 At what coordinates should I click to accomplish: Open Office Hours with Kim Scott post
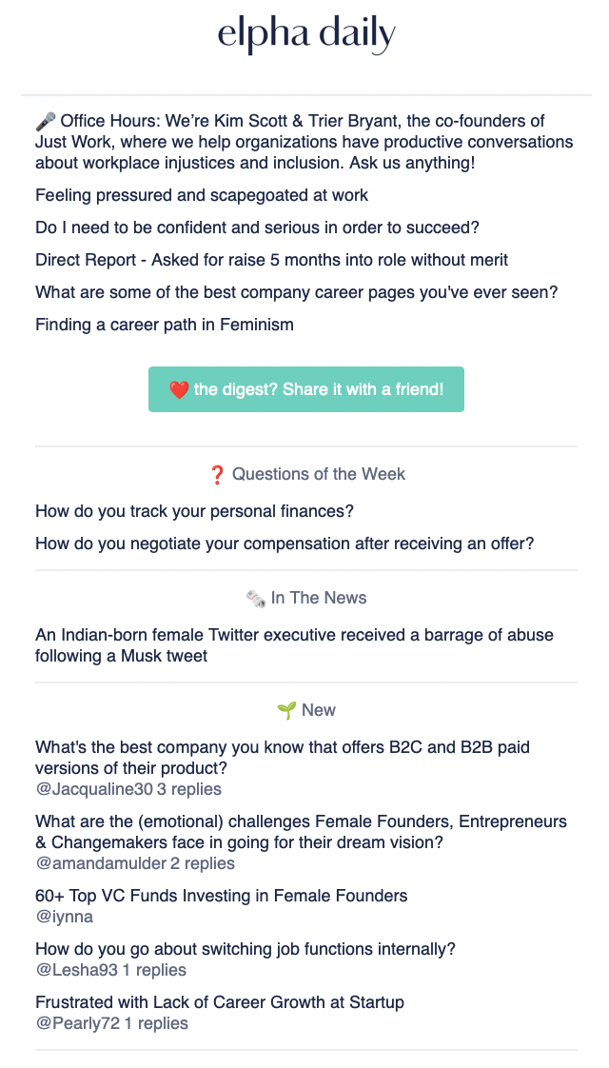point(304,142)
